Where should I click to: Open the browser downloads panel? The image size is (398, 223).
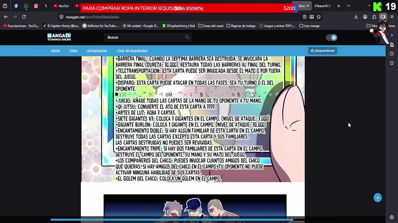click(x=356, y=17)
